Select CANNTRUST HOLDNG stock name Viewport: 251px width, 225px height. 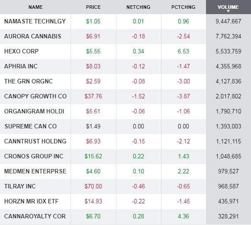pos(35,141)
